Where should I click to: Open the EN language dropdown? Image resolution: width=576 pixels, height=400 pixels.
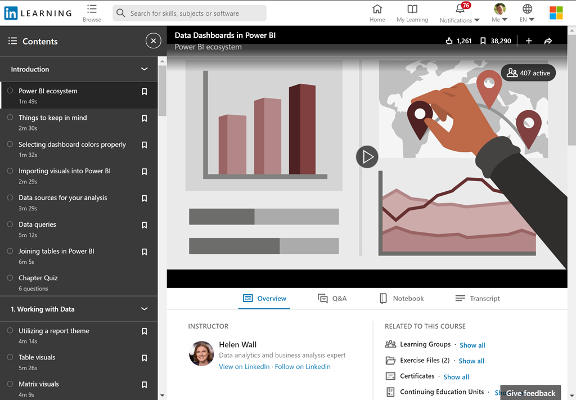coord(527,13)
